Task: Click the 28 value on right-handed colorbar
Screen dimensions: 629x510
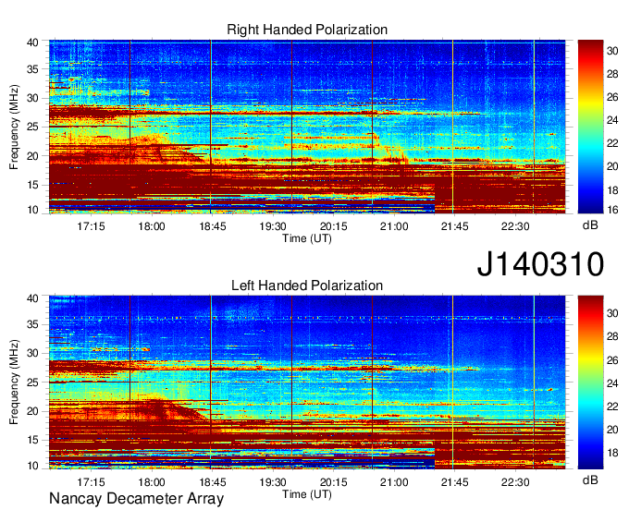Action: coord(612,74)
